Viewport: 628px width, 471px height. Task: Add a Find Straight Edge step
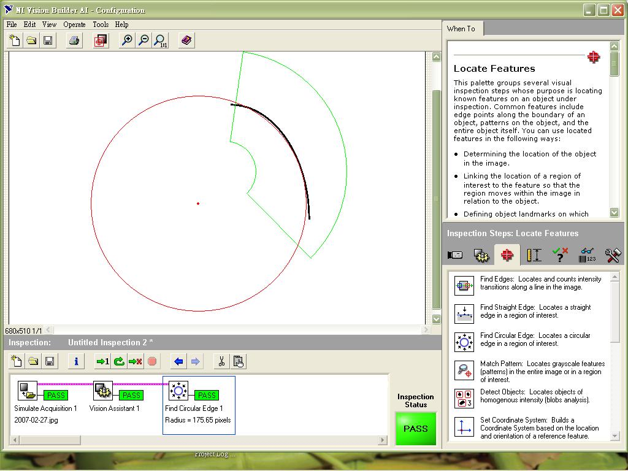[464, 314]
